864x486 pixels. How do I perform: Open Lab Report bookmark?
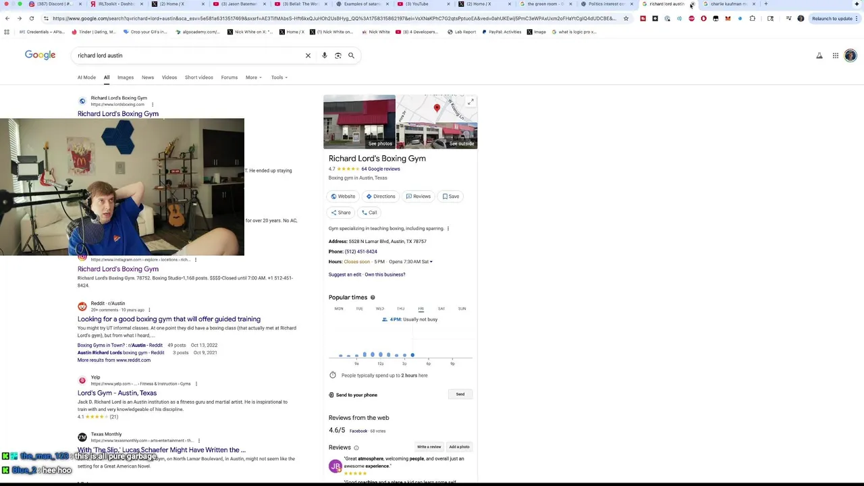click(x=462, y=32)
